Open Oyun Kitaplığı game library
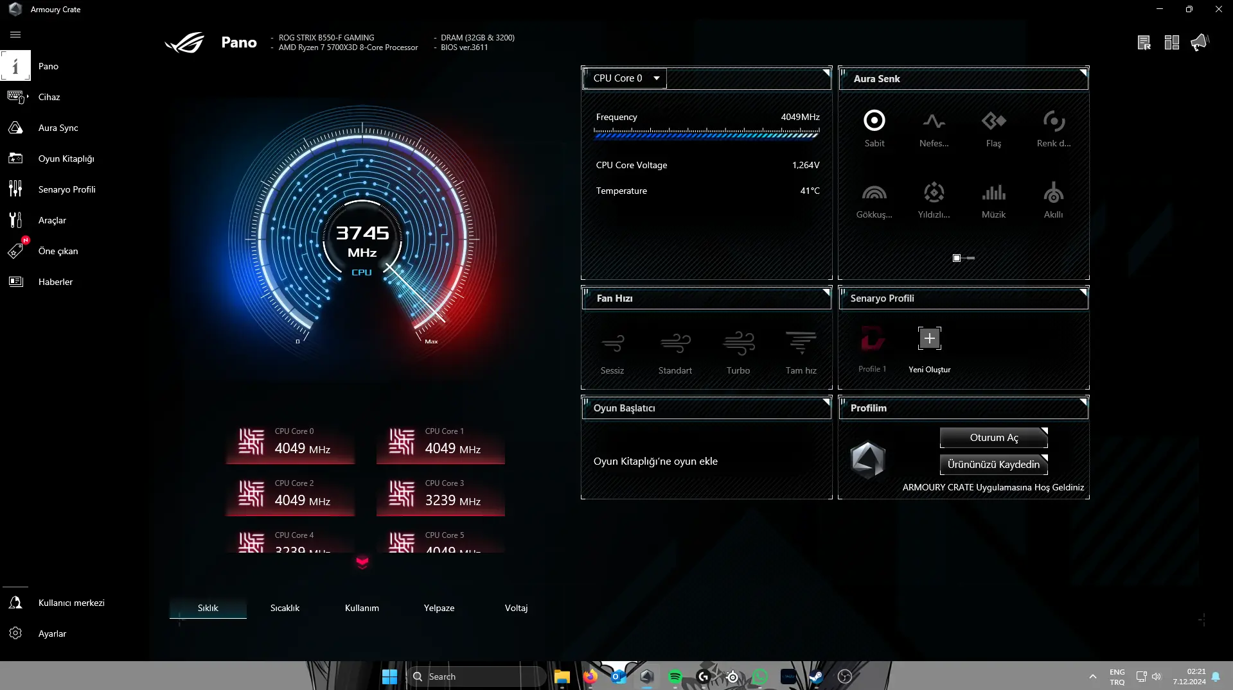Image resolution: width=1233 pixels, height=690 pixels. click(66, 159)
